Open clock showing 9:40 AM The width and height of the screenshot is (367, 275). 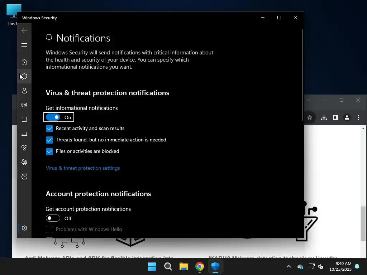click(340, 266)
